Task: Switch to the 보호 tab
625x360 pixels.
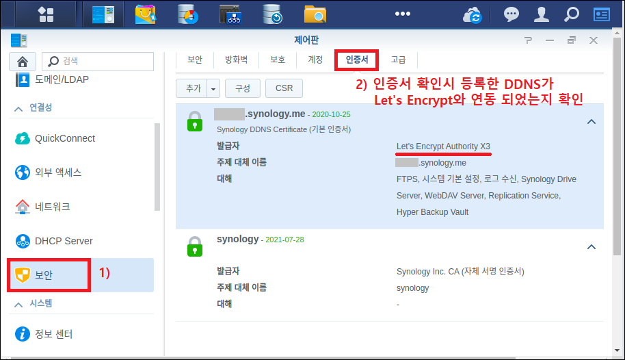Action: point(278,60)
